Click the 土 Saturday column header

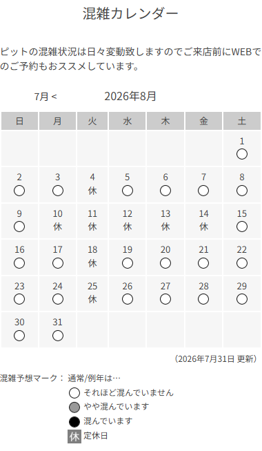(x=242, y=121)
